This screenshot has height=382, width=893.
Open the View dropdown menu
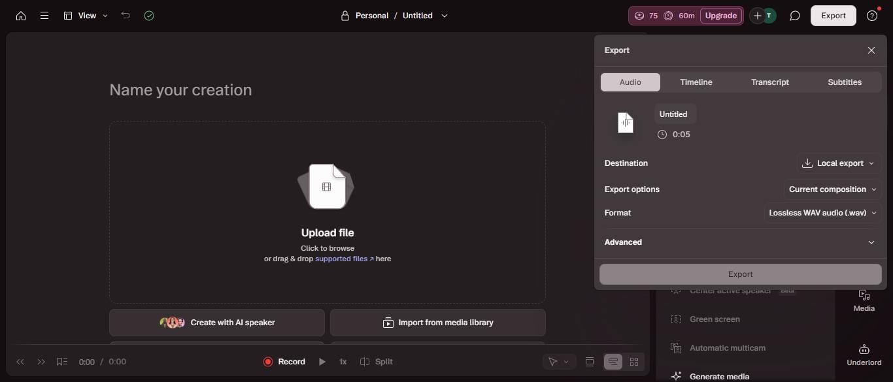pos(86,16)
